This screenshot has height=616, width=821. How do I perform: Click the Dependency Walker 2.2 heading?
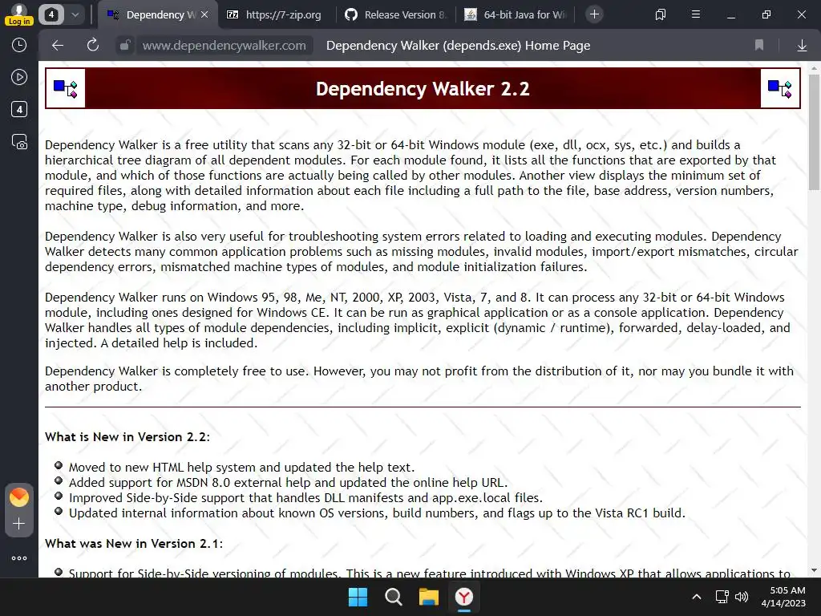[423, 88]
